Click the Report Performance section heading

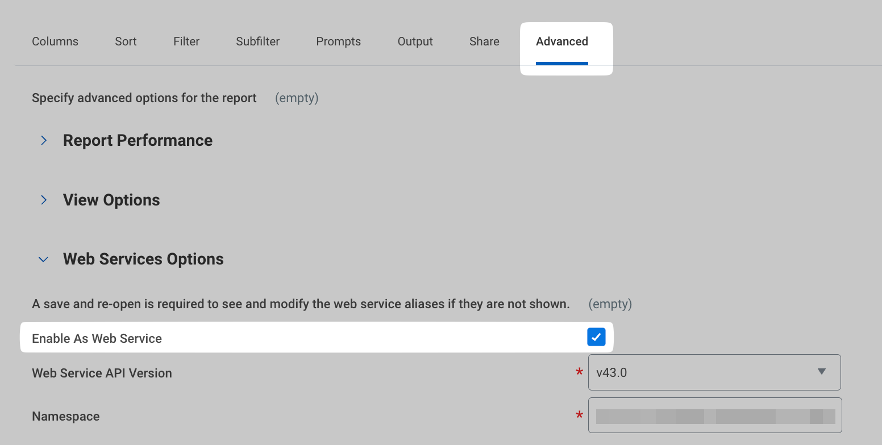coord(138,140)
